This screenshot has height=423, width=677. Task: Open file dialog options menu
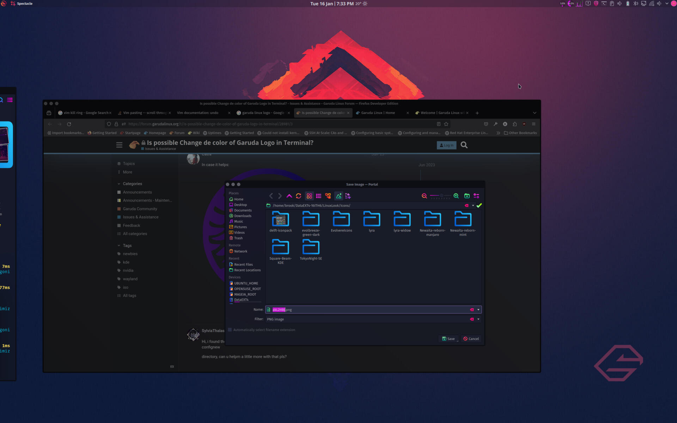click(476, 196)
